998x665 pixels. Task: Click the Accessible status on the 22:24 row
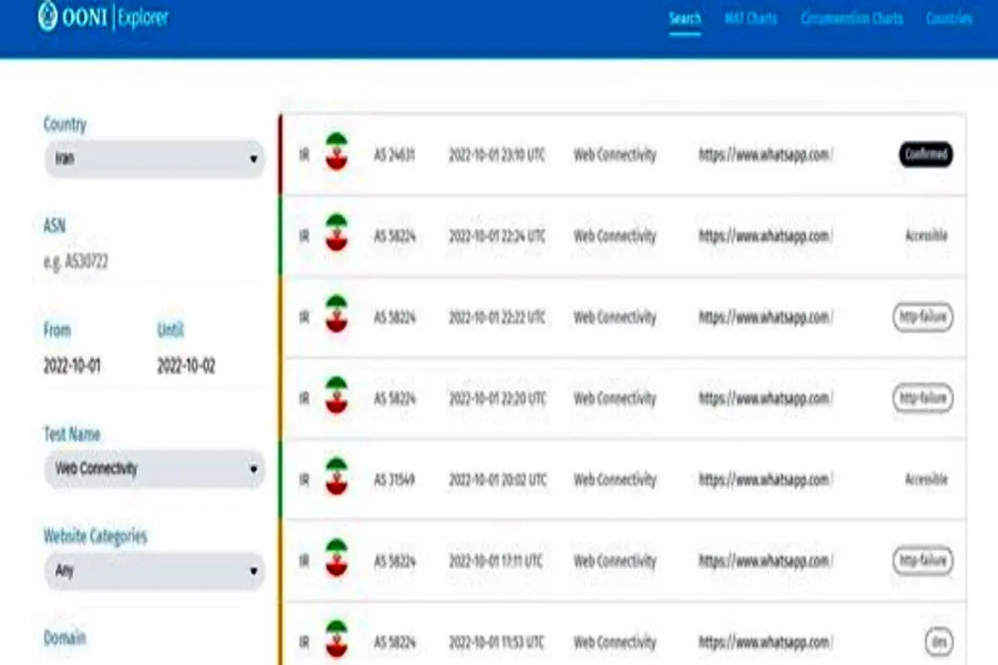coord(926,236)
